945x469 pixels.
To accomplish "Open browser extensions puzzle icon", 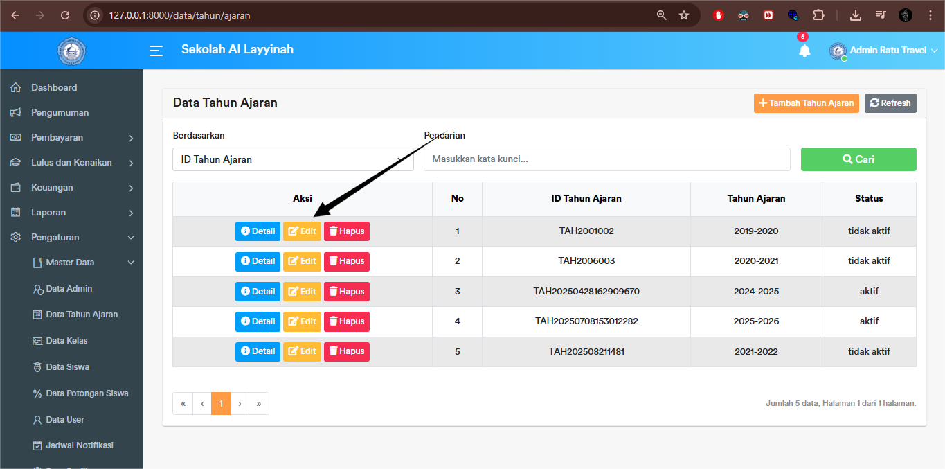I will [819, 15].
